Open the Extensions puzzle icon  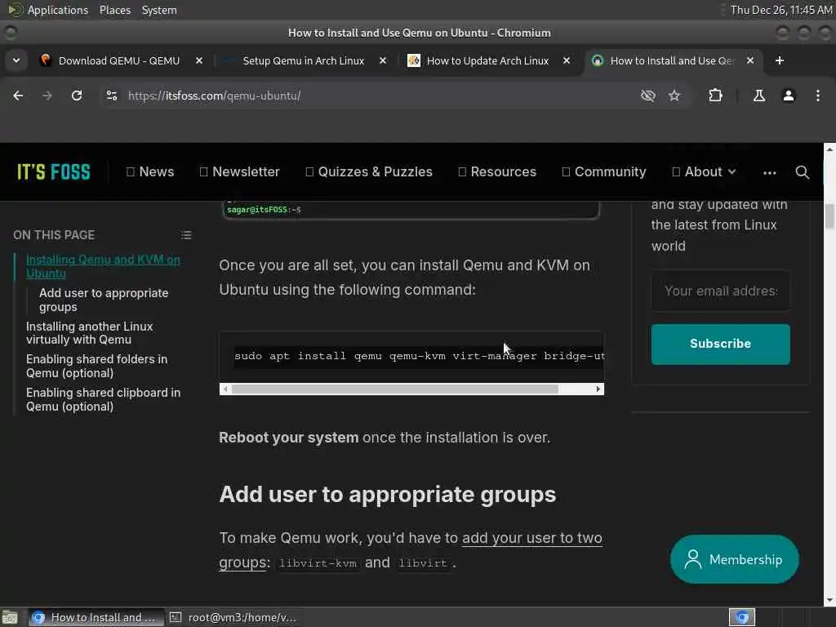[x=715, y=96]
